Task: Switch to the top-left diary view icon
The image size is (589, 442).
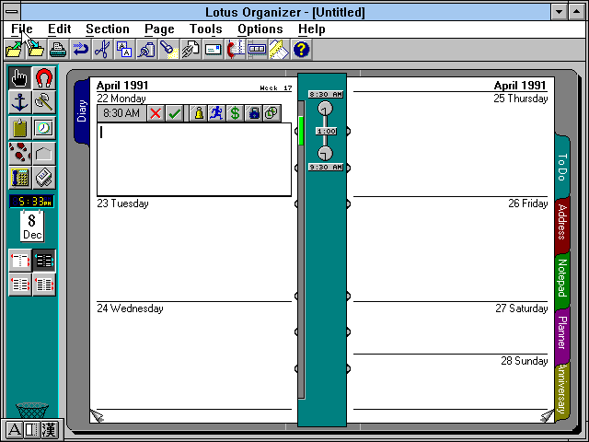Action: coord(20,261)
